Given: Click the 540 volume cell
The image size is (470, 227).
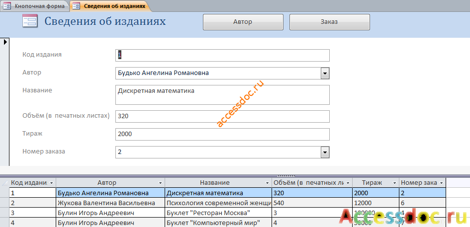Looking at the screenshot, I should point(312,203).
